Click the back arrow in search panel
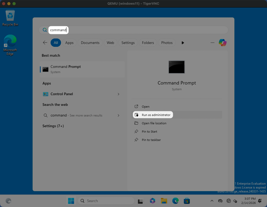Image resolution: width=267 pixels, height=207 pixels. [x=45, y=43]
